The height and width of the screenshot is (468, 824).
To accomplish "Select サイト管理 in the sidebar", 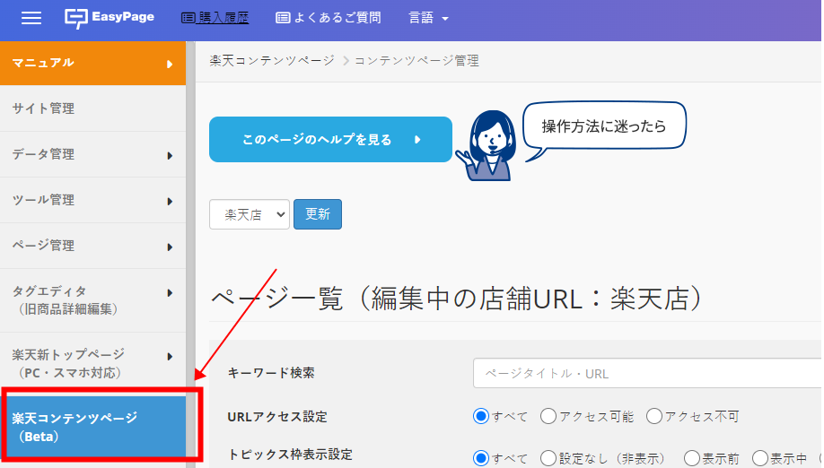I will [93, 108].
